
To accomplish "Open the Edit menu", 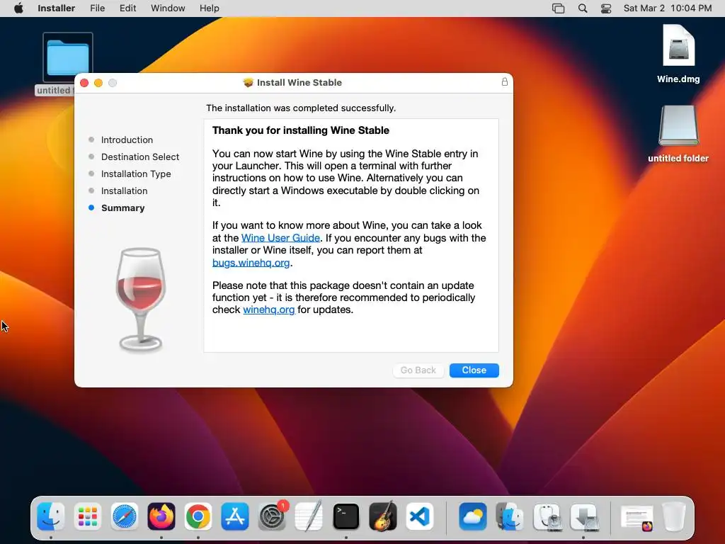I will tap(127, 8).
